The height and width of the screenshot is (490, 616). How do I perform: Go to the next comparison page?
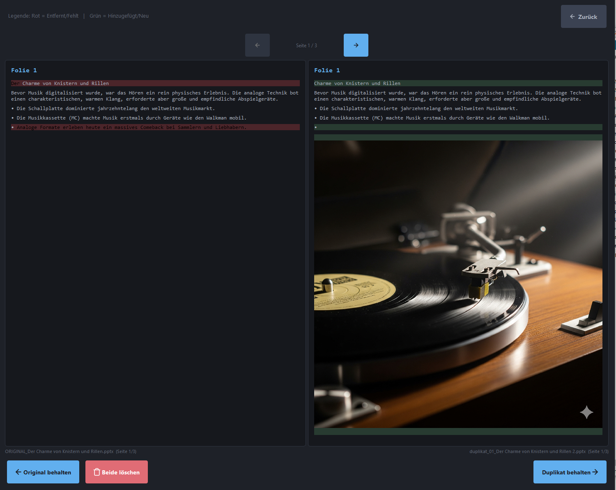356,45
